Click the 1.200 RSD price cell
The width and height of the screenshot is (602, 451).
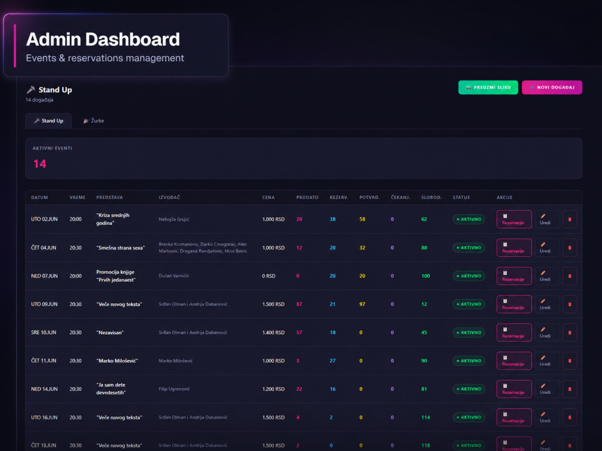point(273,389)
